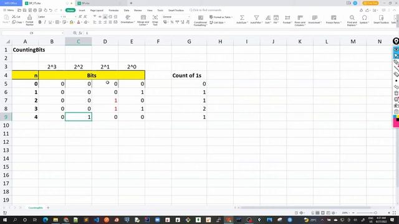Click the Sort icon
Screen dimensions: 399x224
(267, 17)
